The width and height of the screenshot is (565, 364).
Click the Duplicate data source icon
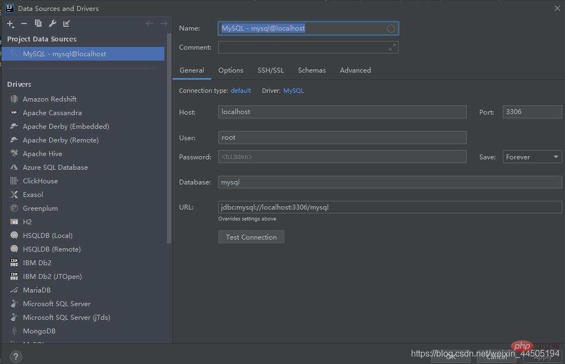coord(38,23)
